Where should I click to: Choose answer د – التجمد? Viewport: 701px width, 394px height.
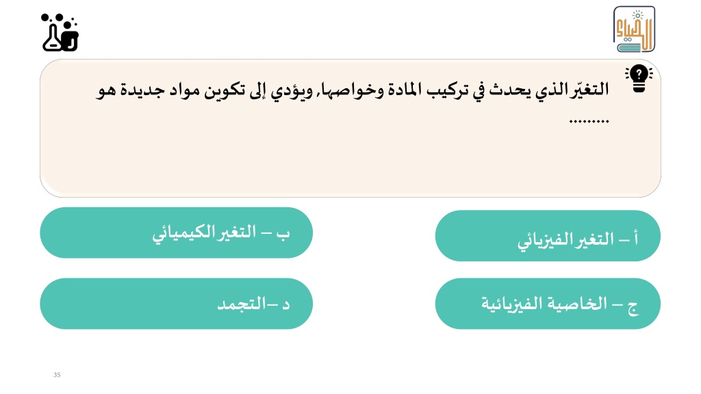click(x=176, y=304)
